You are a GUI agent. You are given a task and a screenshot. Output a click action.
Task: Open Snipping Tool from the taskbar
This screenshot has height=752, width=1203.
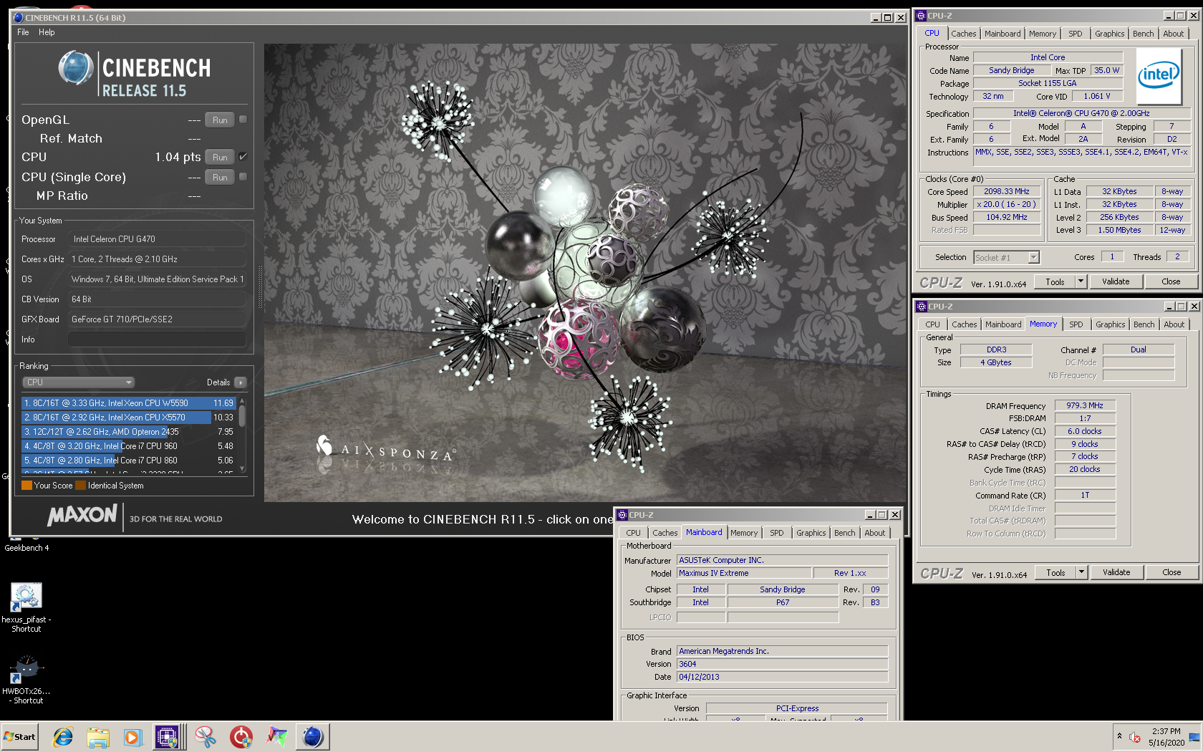coord(206,736)
